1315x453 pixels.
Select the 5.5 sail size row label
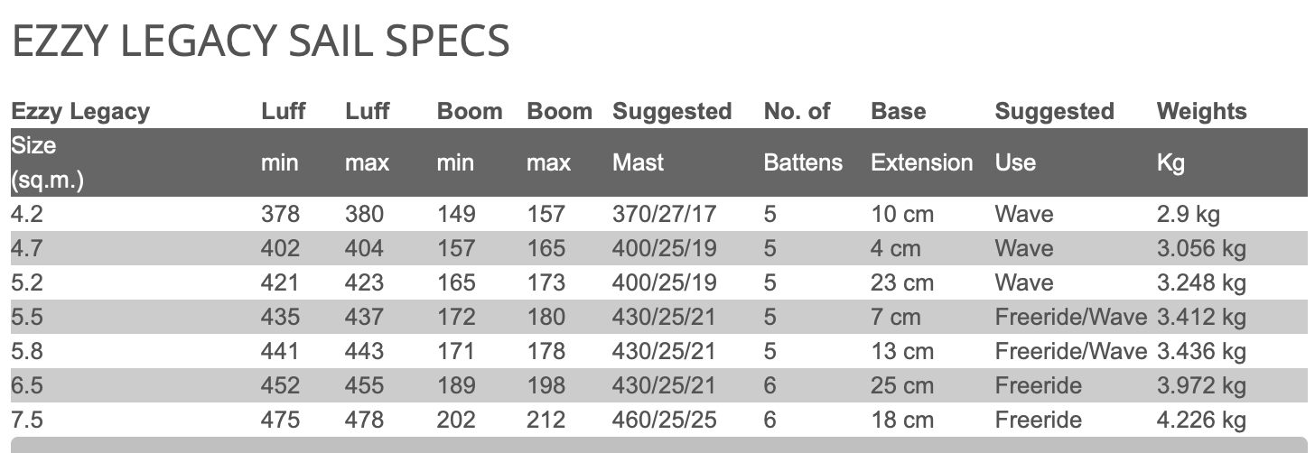pos(27,317)
